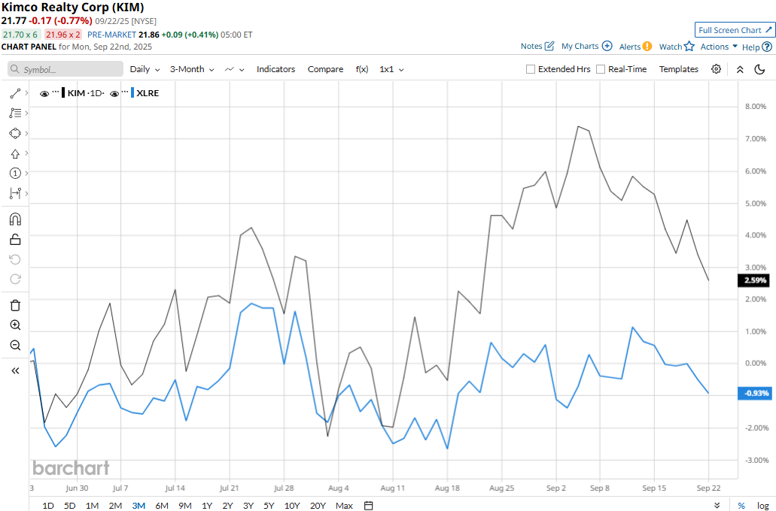Toggle KIM series visibility eye

tap(44, 93)
